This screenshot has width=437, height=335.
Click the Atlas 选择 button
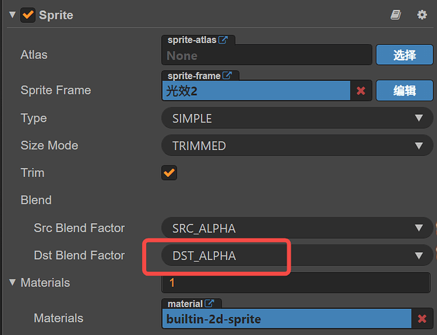pyautogui.click(x=404, y=55)
